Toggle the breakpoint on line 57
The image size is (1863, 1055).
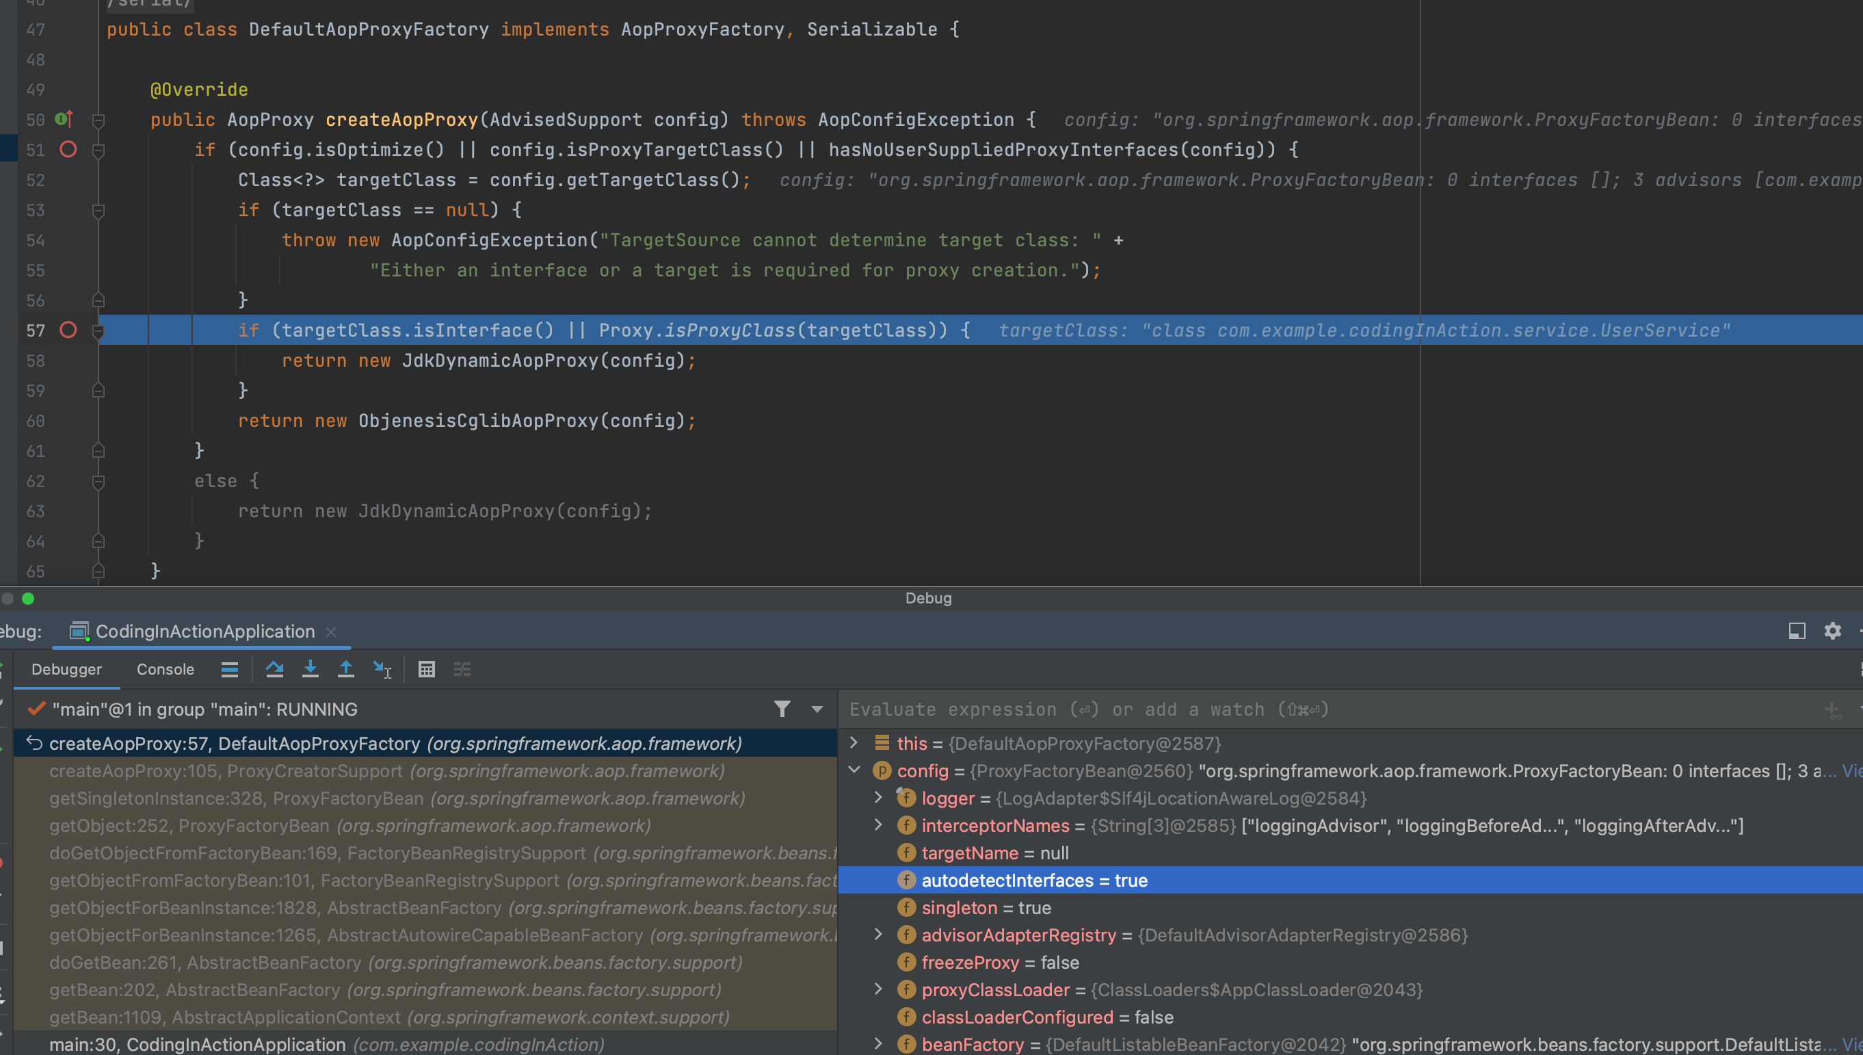(x=68, y=330)
